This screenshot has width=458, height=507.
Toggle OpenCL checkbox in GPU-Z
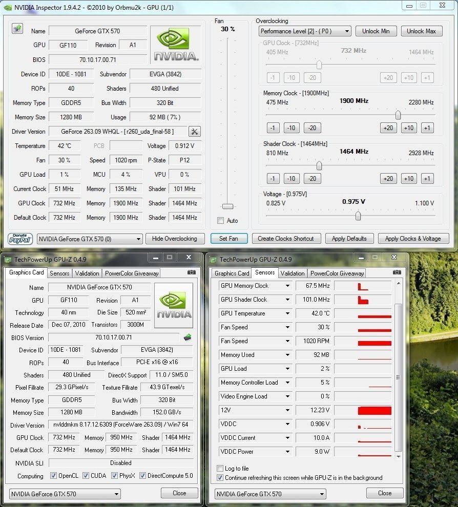(53, 476)
